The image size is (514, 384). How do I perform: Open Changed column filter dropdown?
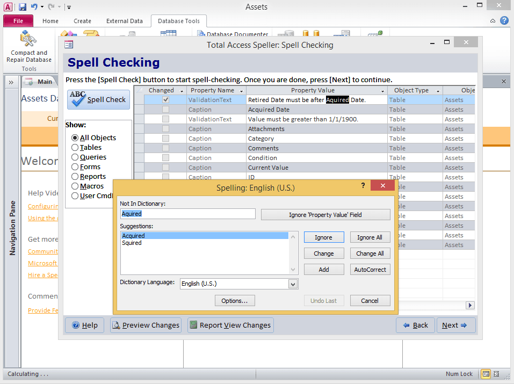182,91
